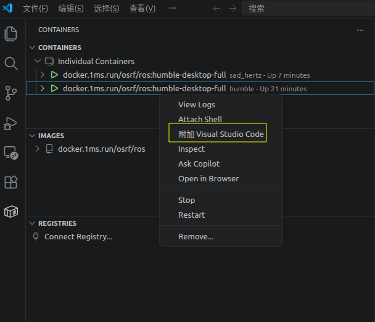Go back with the left arrow button

(216, 9)
